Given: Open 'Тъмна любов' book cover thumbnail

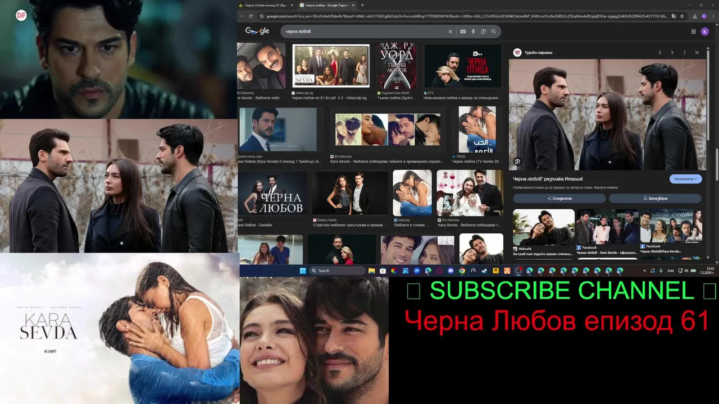Looking at the screenshot, I should (x=397, y=66).
